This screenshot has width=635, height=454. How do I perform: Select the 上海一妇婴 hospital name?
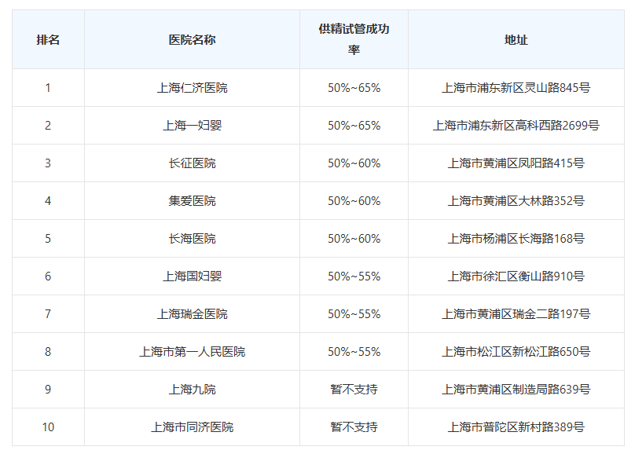[x=192, y=126]
